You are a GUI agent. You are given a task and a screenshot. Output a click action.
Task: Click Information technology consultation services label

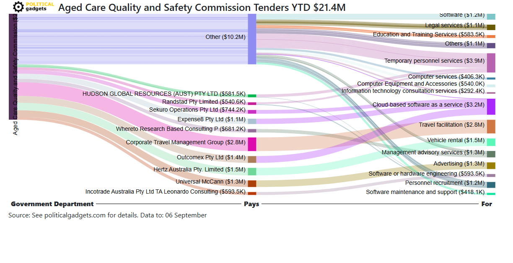point(413,91)
